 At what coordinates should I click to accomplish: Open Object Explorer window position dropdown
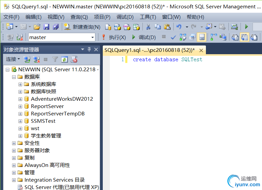coord(83,50)
